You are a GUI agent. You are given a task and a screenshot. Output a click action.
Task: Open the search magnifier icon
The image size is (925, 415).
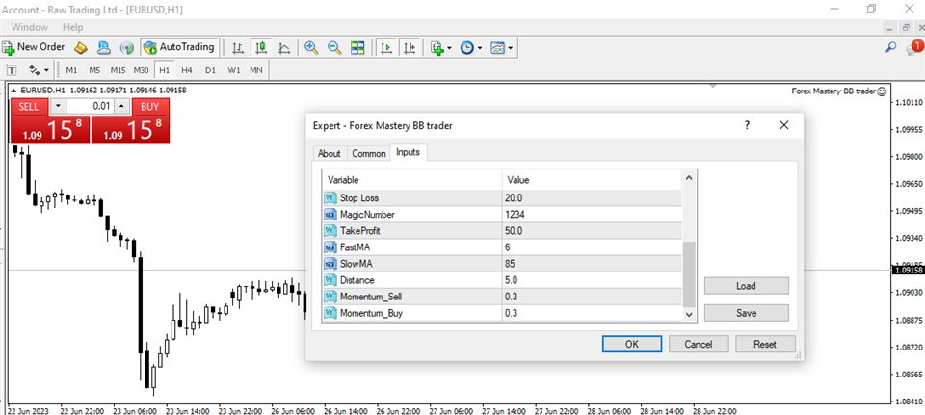pyautogui.click(x=890, y=48)
